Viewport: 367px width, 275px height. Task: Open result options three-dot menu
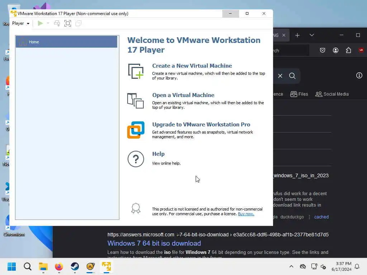tap(309, 217)
